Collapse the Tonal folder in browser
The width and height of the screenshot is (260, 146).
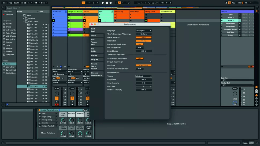pyautogui.click(x=22, y=15)
